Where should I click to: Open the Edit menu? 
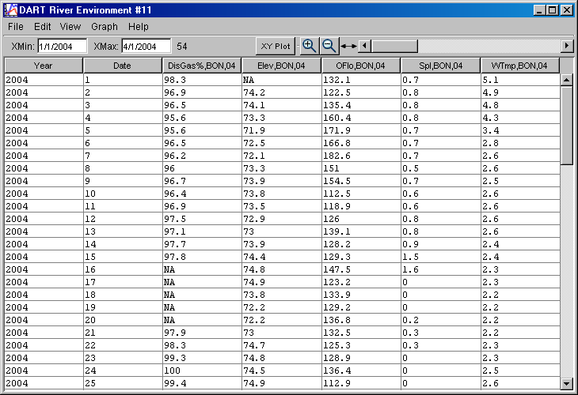[x=42, y=27]
